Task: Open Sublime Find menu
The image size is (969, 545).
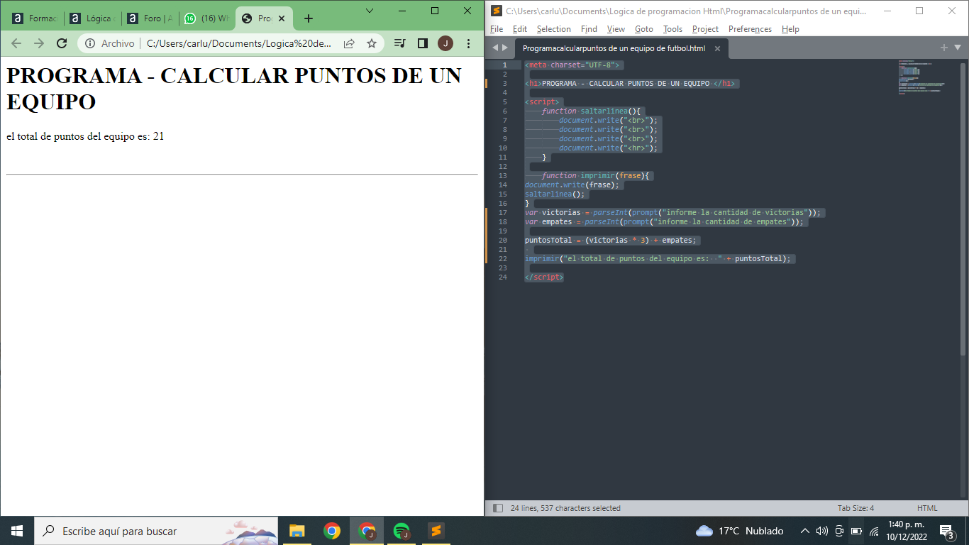Action: coord(589,29)
